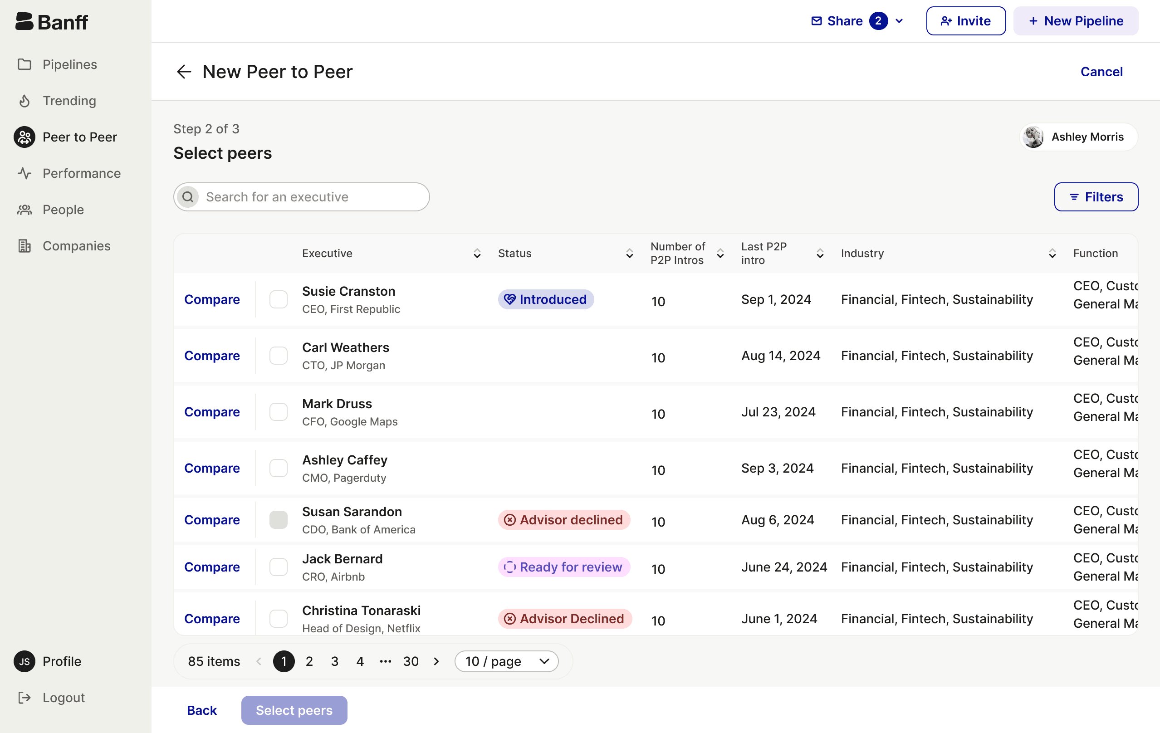Image resolution: width=1160 pixels, height=733 pixels.
Task: Click the back arrow beside New Peer to Peer
Action: 184,72
